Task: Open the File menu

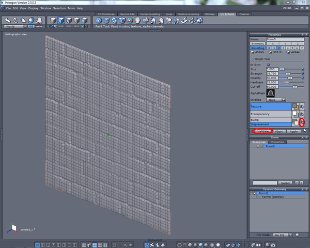Action: point(8,8)
